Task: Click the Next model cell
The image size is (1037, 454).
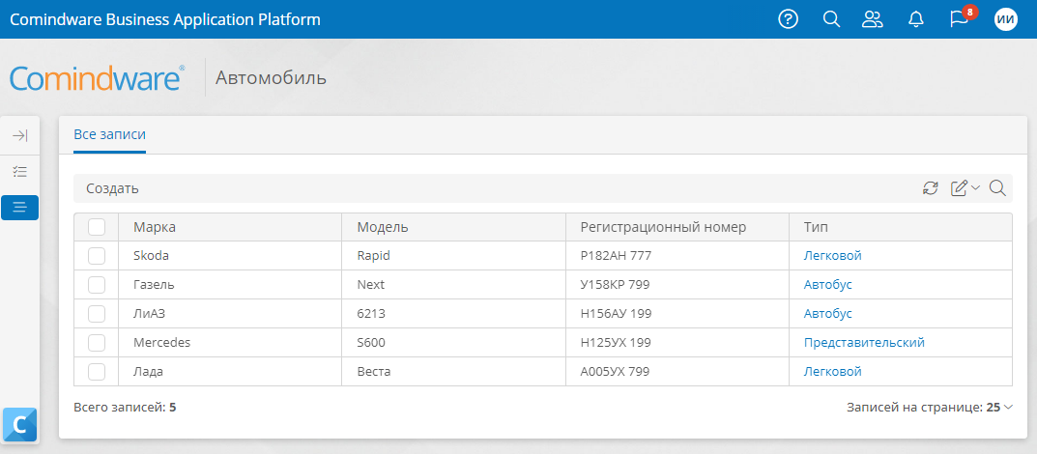Action: click(x=453, y=285)
